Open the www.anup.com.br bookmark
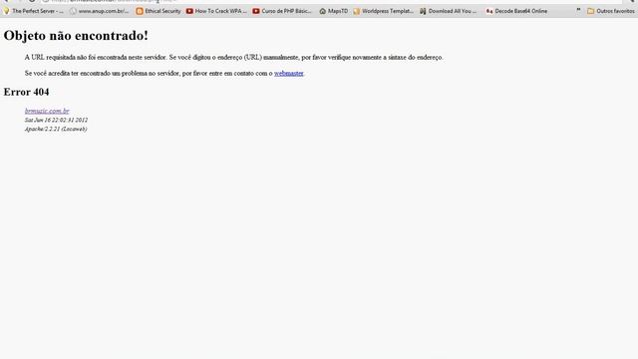Viewport: 638px width, 359px height. 99,11
